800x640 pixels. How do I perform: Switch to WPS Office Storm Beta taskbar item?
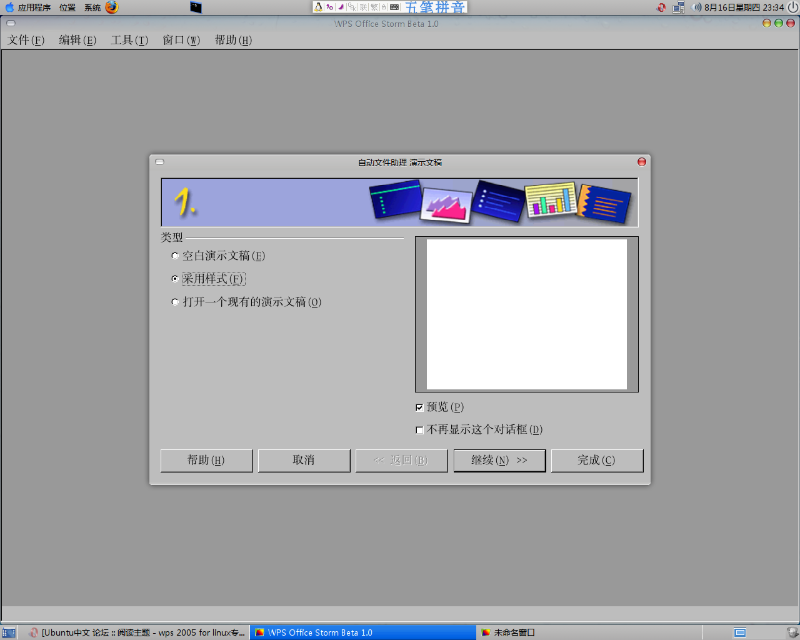363,632
